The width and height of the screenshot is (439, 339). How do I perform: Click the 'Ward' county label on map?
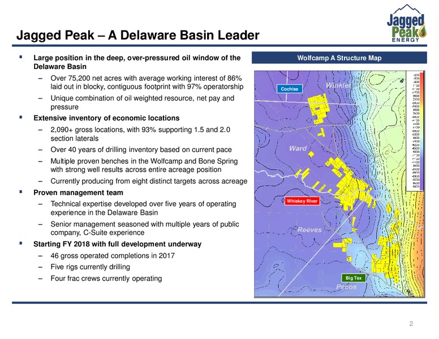[x=298, y=149]
